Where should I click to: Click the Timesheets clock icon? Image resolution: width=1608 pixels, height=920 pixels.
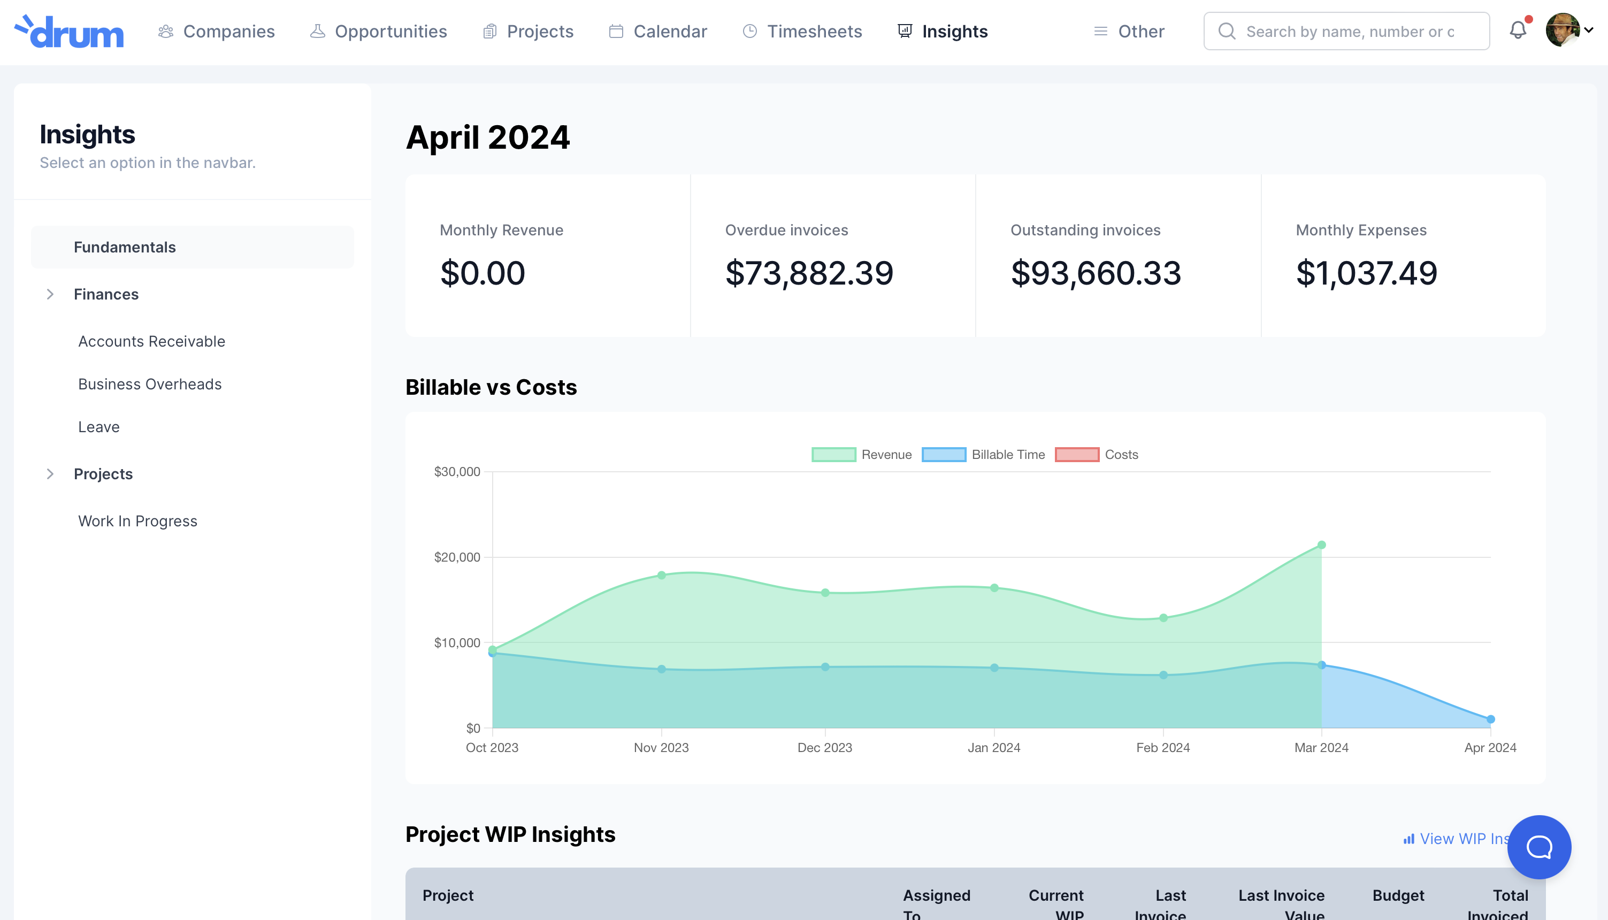750,32
